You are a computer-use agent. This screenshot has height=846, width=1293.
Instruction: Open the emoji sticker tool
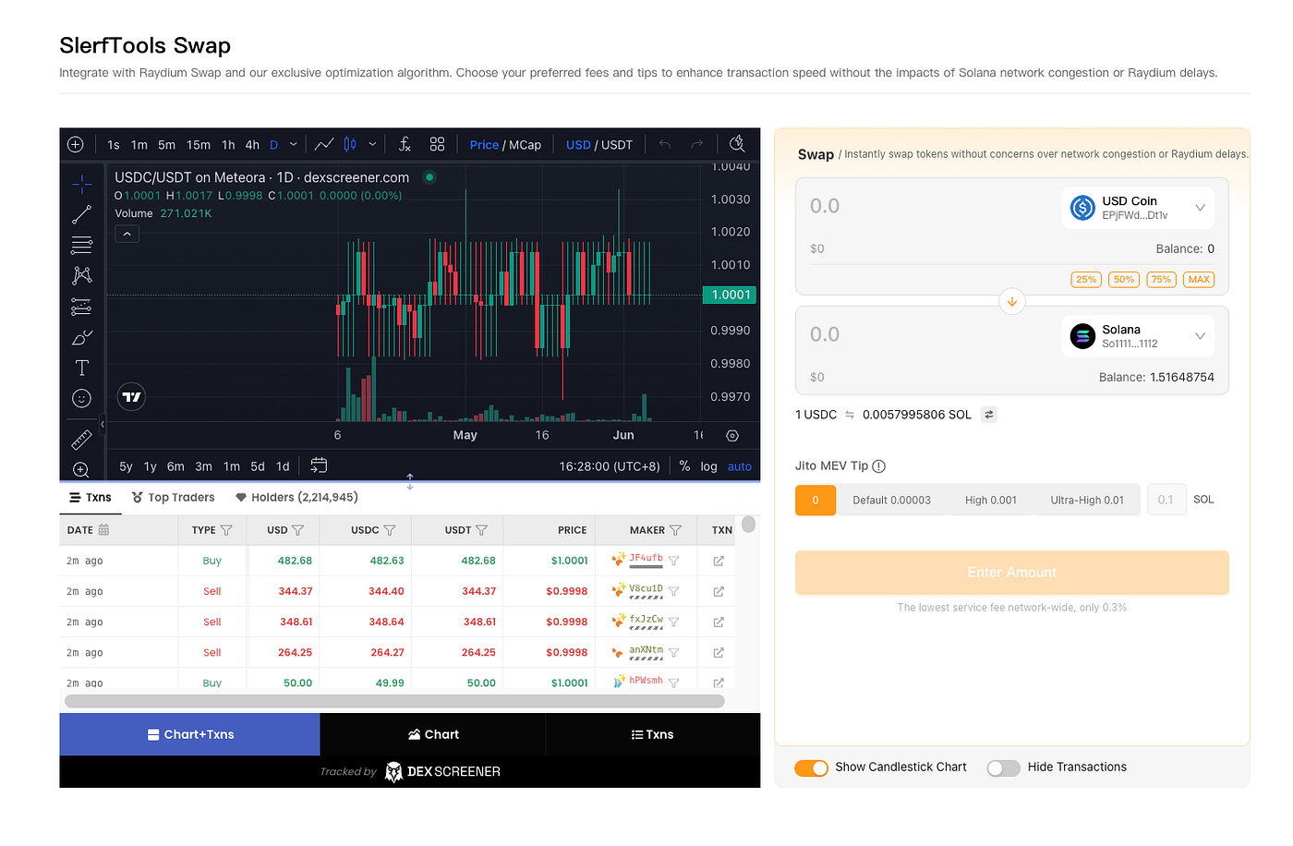click(81, 398)
